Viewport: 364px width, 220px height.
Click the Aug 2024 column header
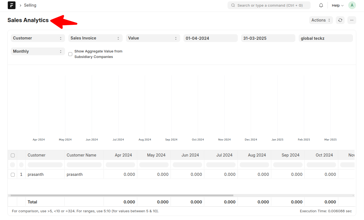coord(254,155)
